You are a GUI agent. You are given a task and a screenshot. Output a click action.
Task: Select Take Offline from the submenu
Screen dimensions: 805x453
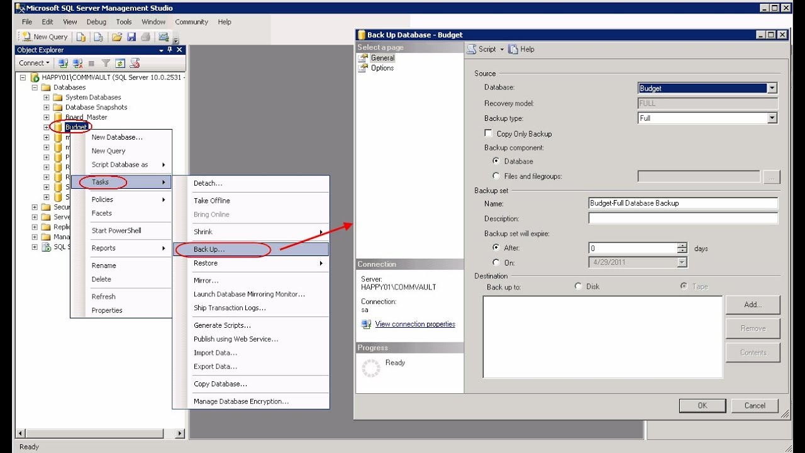pos(250,201)
